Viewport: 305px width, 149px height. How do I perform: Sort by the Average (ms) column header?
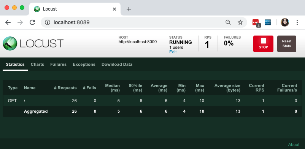click(x=159, y=88)
